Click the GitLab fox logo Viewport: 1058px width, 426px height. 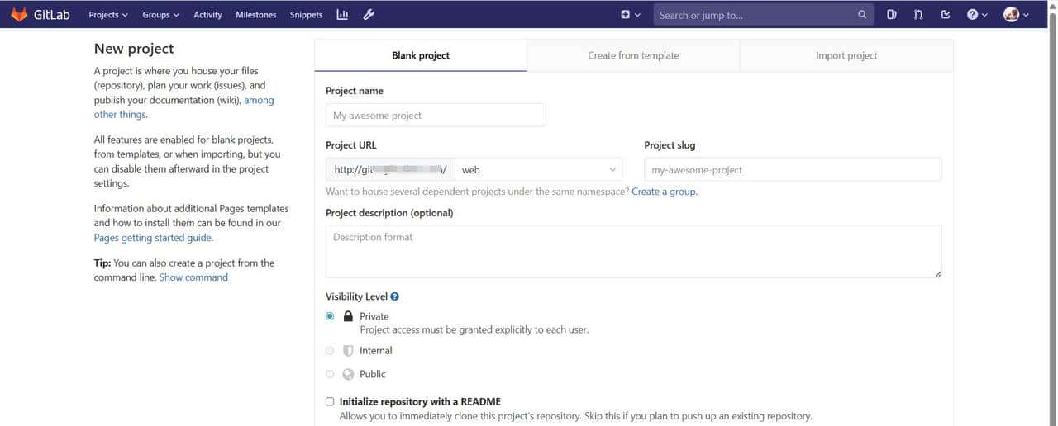[x=19, y=14]
